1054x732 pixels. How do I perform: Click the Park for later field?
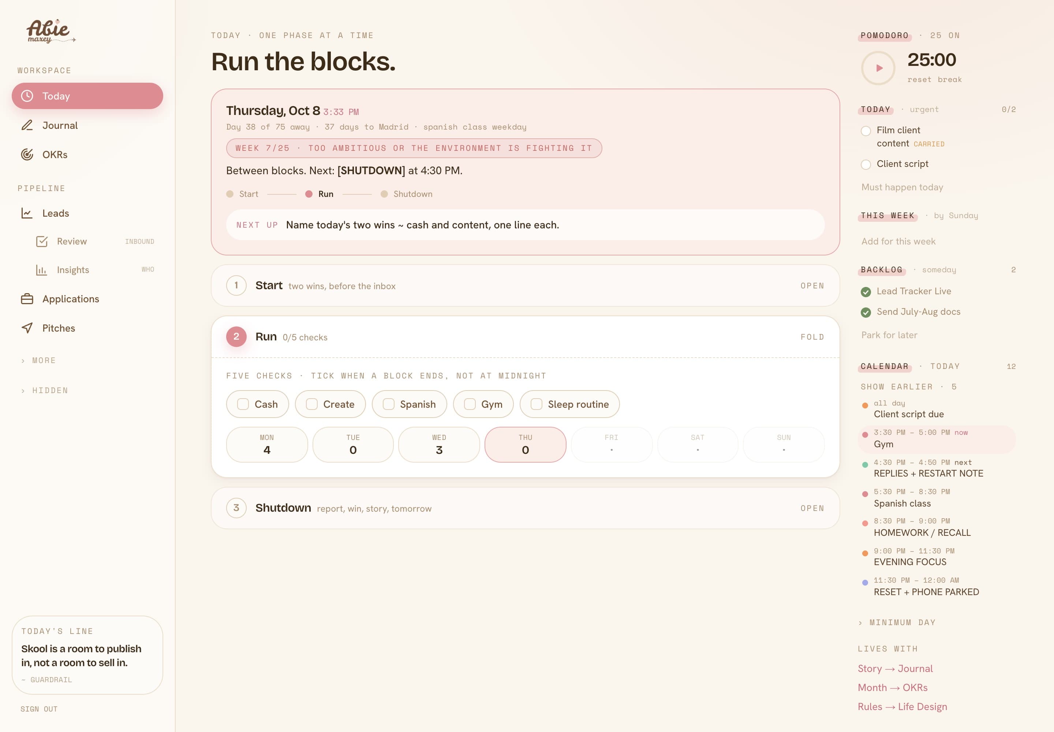click(x=938, y=335)
